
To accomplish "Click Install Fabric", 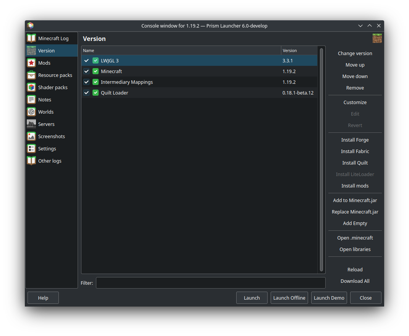I will coord(355,152).
